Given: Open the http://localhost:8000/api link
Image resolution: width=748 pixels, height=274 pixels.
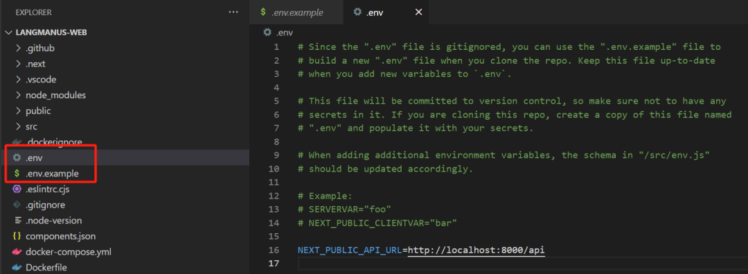Looking at the screenshot, I should (477, 250).
